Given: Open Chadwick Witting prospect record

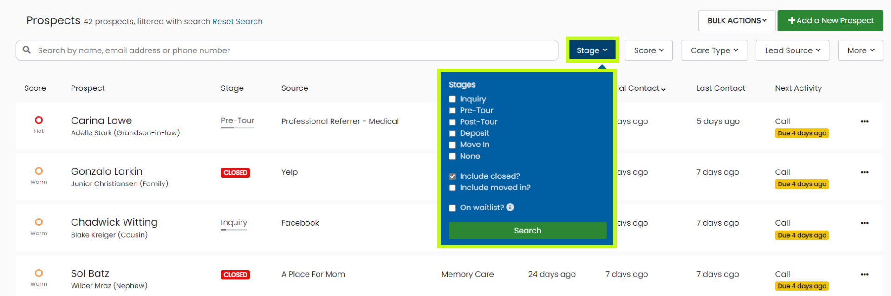Looking at the screenshot, I should 114,222.
